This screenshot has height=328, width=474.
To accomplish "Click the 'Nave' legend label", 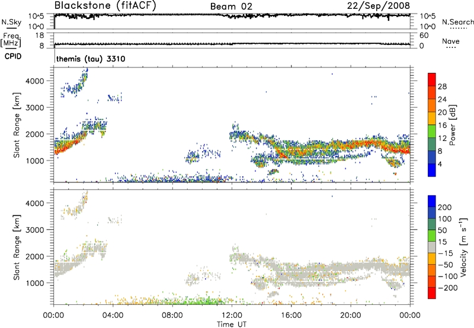I will click(451, 41).
